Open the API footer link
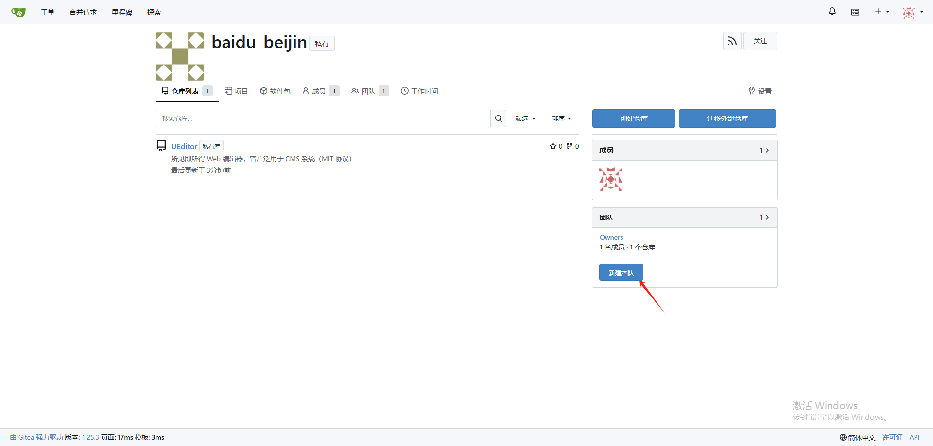The image size is (933, 446). pyautogui.click(x=915, y=437)
